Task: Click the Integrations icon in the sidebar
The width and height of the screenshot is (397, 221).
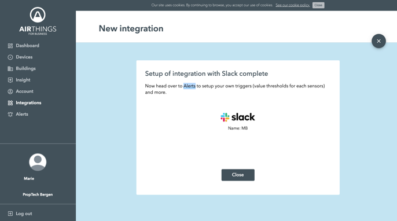Action: click(x=10, y=103)
